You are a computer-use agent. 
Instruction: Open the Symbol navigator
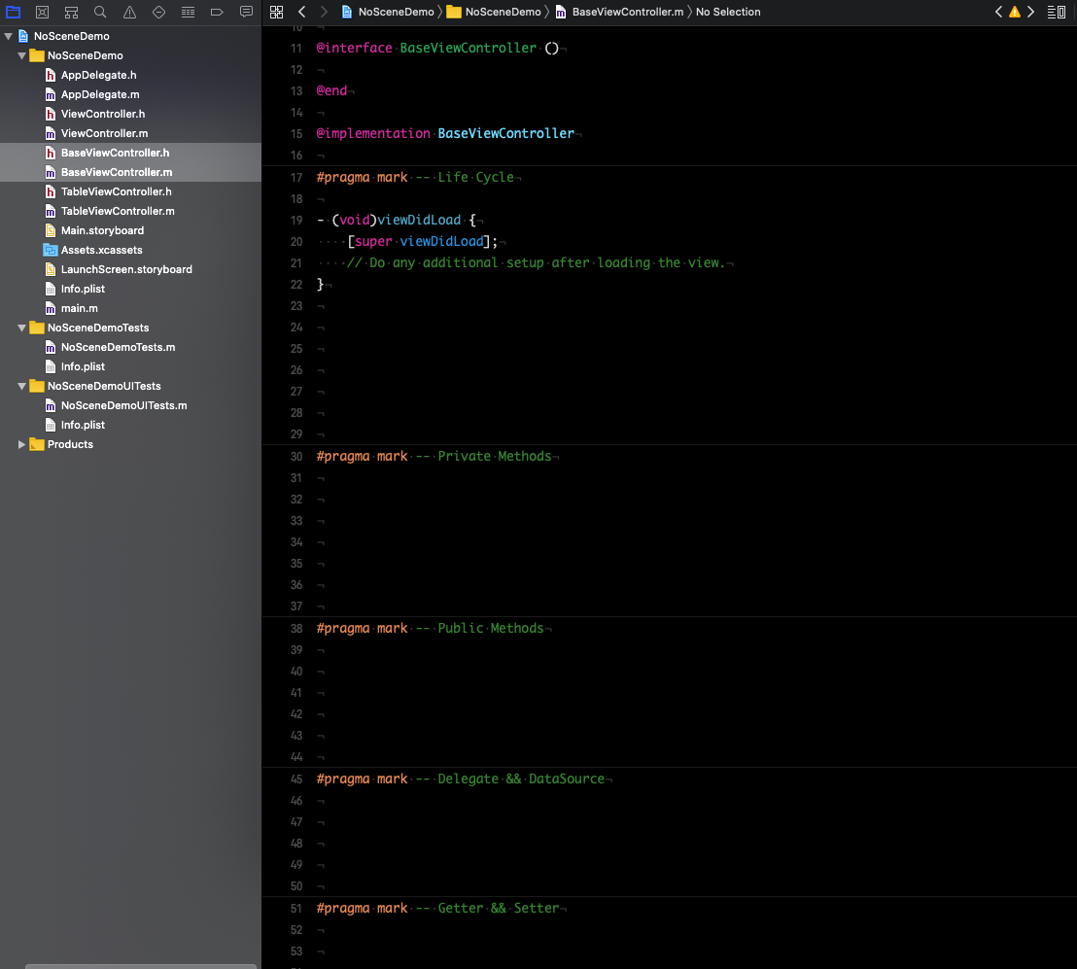pos(71,12)
